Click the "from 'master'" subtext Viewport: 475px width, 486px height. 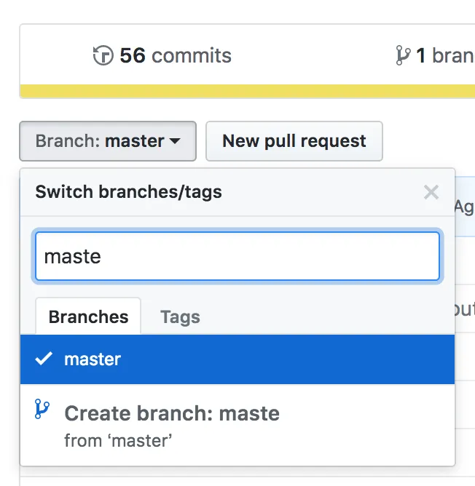click(117, 440)
